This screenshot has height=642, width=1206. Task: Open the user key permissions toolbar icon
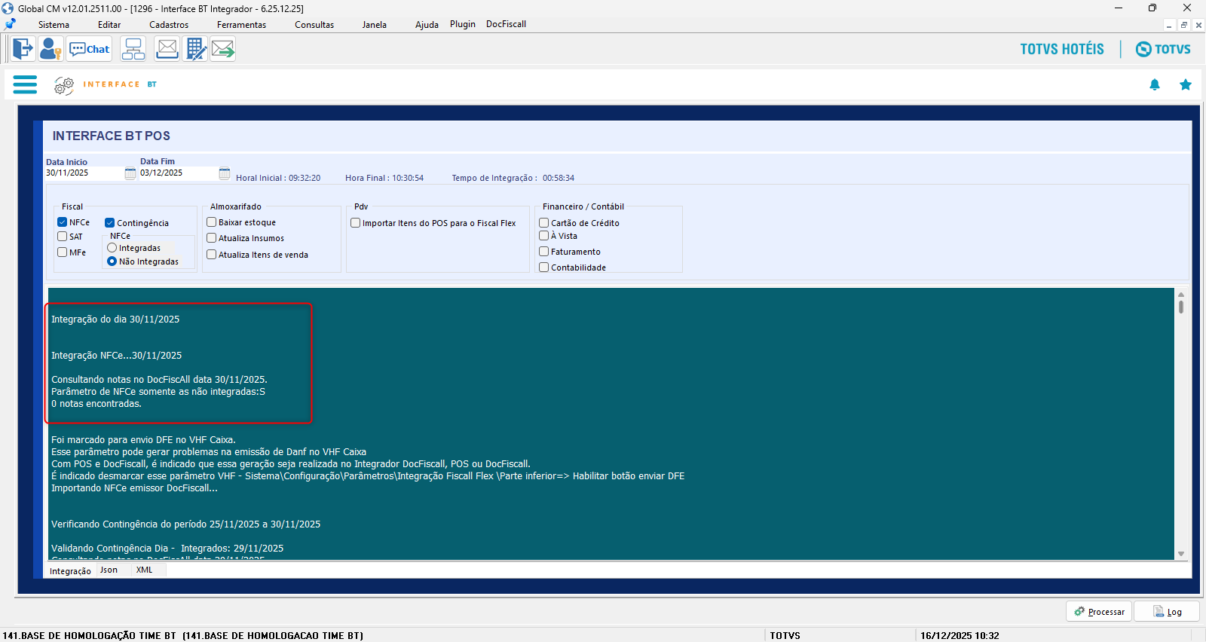[x=51, y=49]
